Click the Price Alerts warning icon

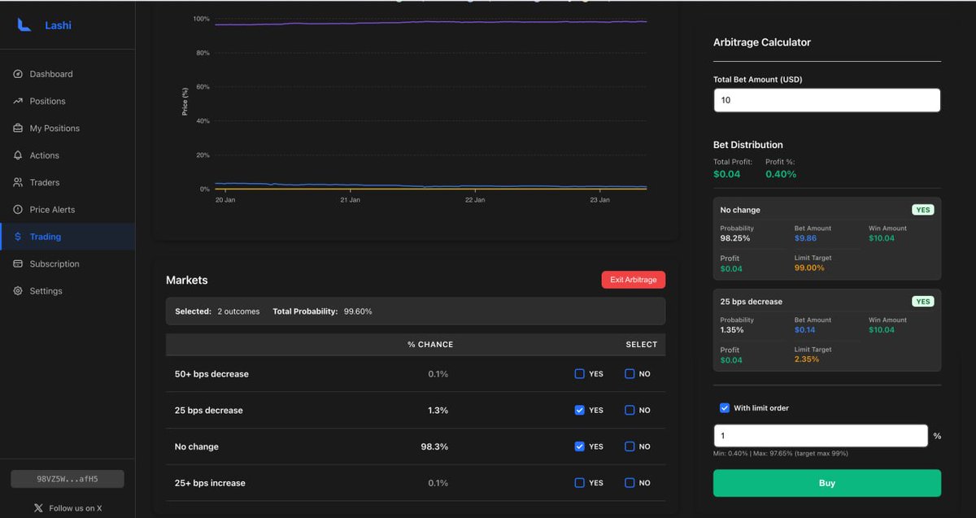tap(18, 210)
